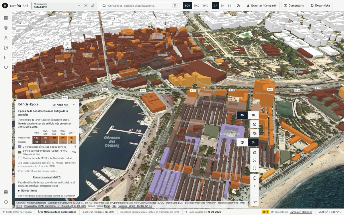The image size is (344, 215).
Task: Click the Exportar / Compartir button
Action: click(x=262, y=5)
